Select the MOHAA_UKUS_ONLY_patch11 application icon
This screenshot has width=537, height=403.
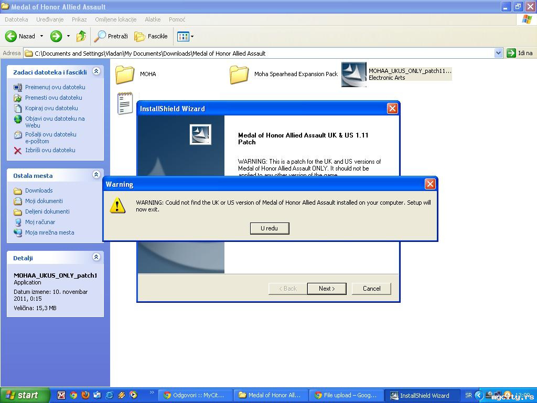[354, 75]
